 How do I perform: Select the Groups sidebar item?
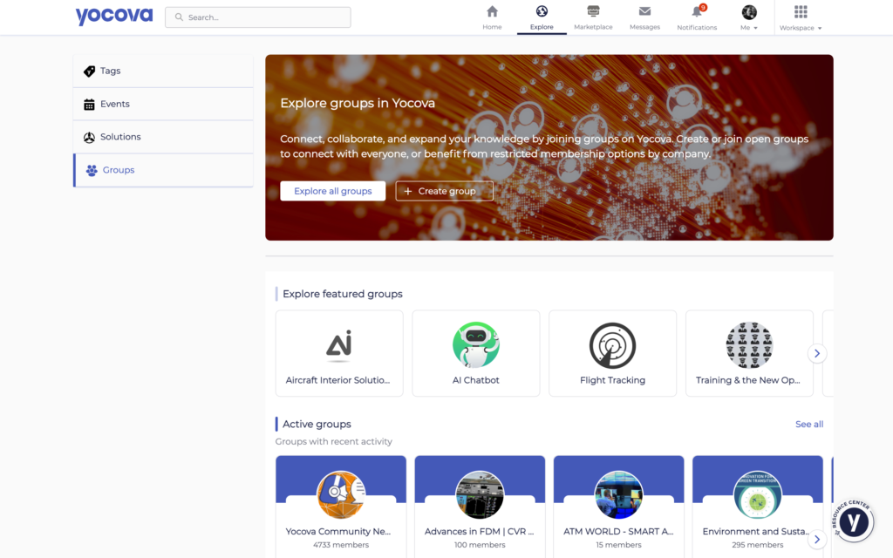pos(163,170)
